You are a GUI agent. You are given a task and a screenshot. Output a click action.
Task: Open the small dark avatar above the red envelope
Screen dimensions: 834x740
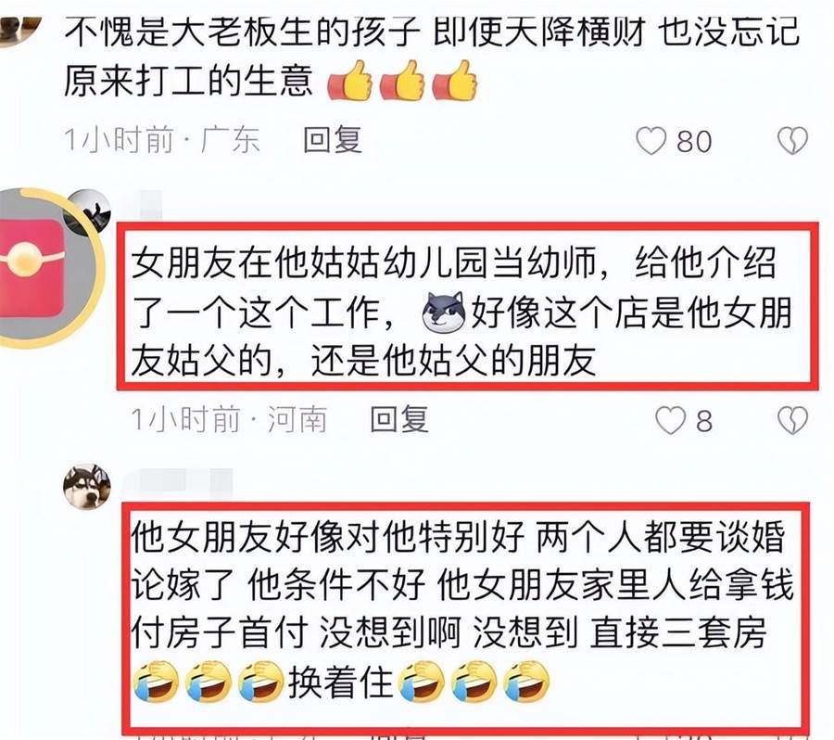[x=88, y=212]
